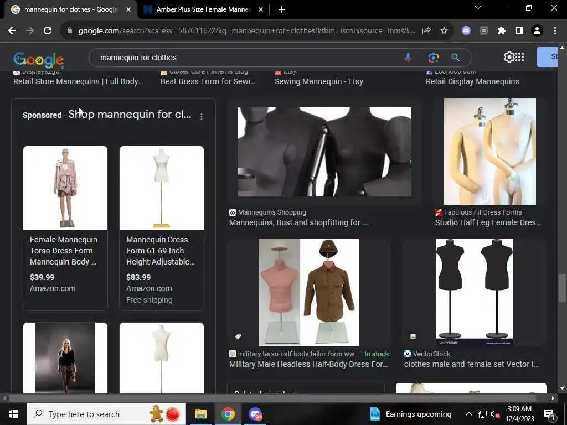Open Discord from the taskbar
Image resolution: width=567 pixels, height=425 pixels.
tap(255, 414)
